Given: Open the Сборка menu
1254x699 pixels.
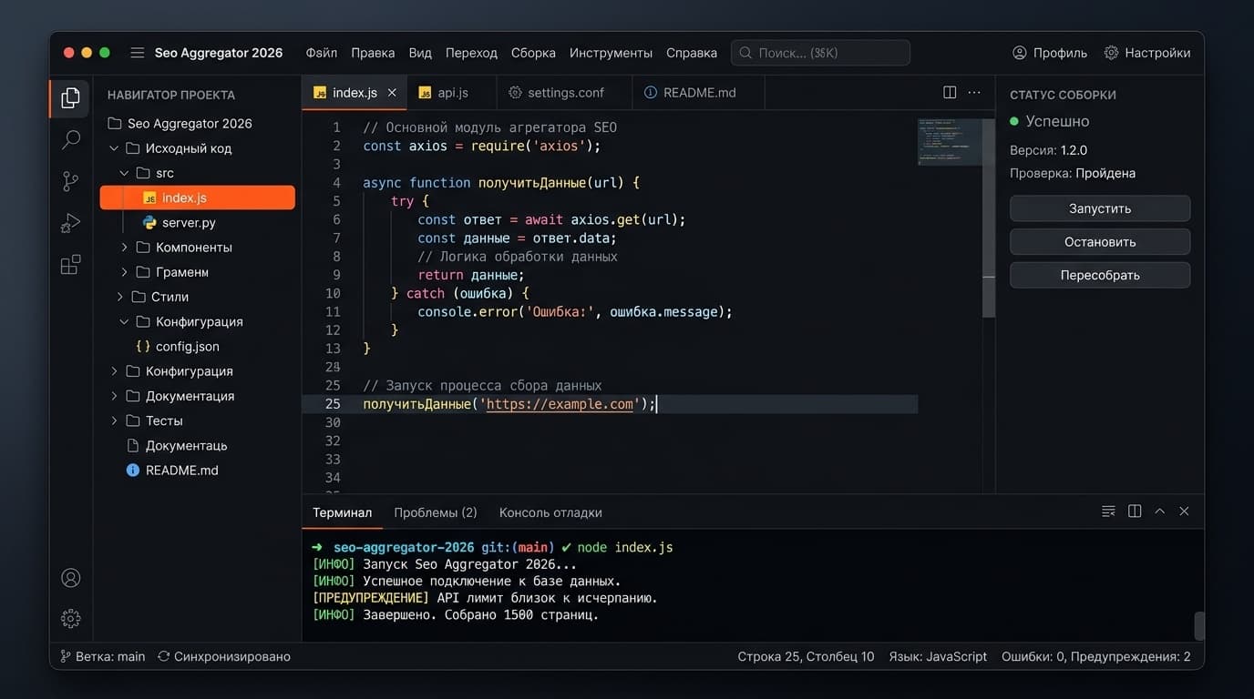Looking at the screenshot, I should 533,53.
